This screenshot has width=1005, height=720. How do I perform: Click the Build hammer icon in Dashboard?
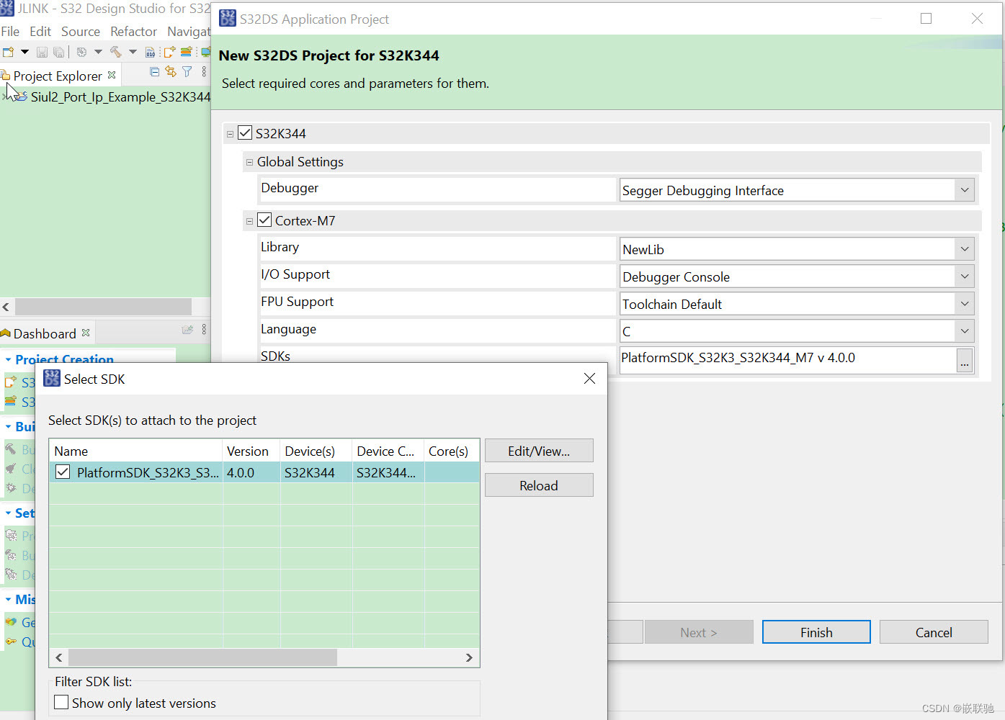11,449
